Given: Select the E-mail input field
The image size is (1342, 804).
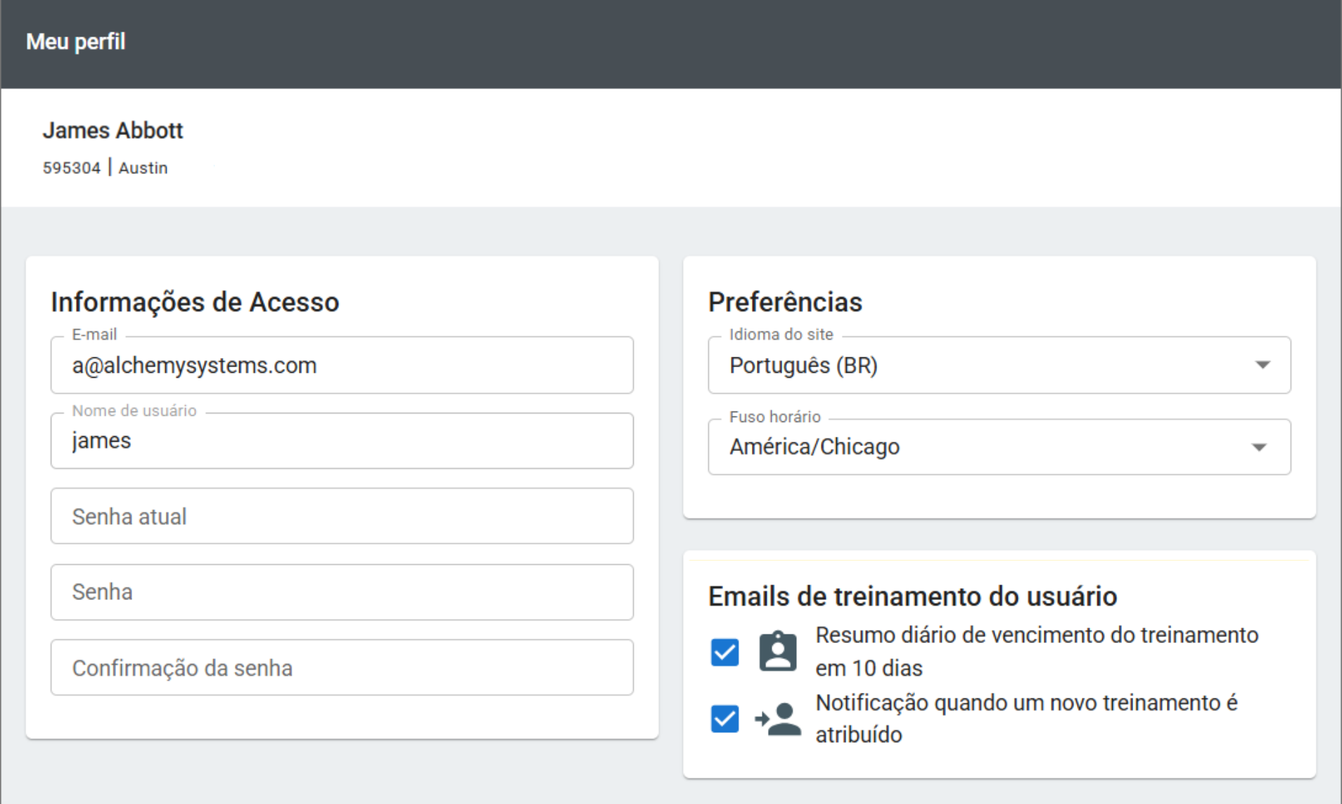Looking at the screenshot, I should pos(341,365).
